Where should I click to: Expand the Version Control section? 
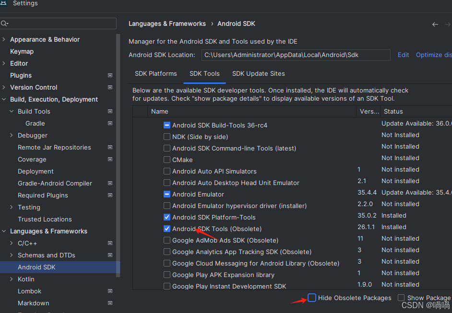pyautogui.click(x=4, y=87)
